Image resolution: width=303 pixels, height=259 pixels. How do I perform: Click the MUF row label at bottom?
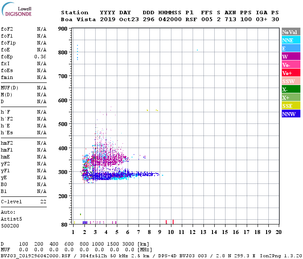click(5, 250)
